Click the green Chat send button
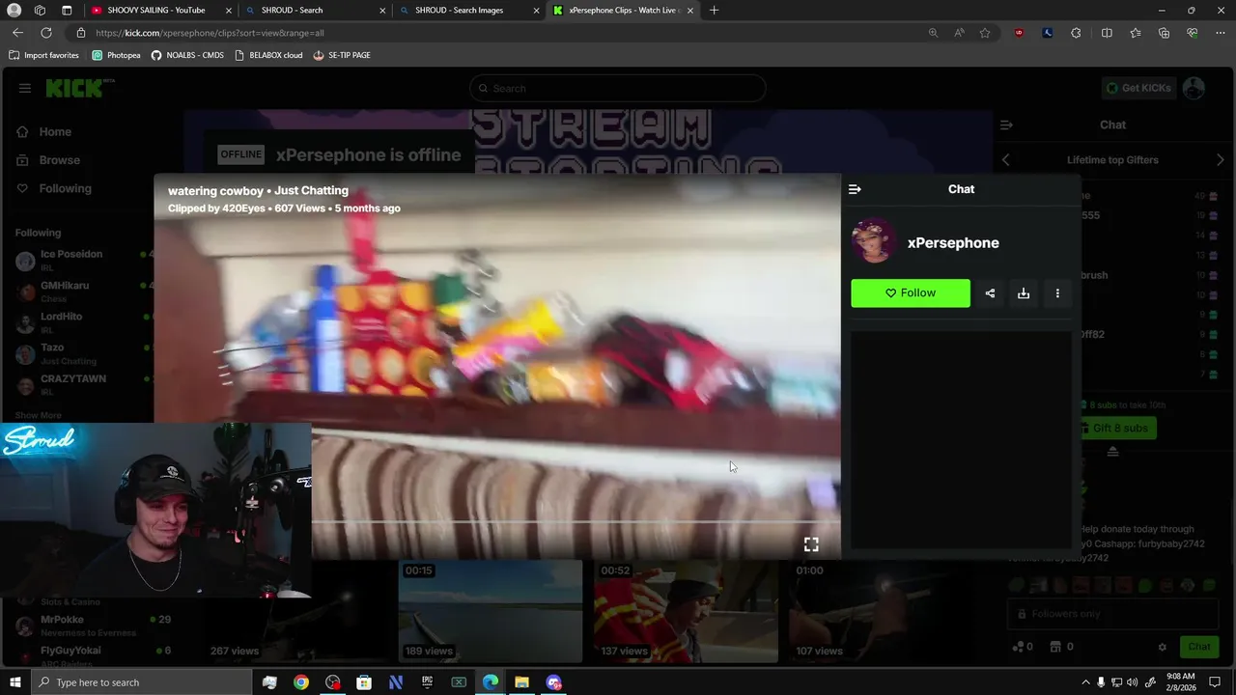 [1198, 647]
